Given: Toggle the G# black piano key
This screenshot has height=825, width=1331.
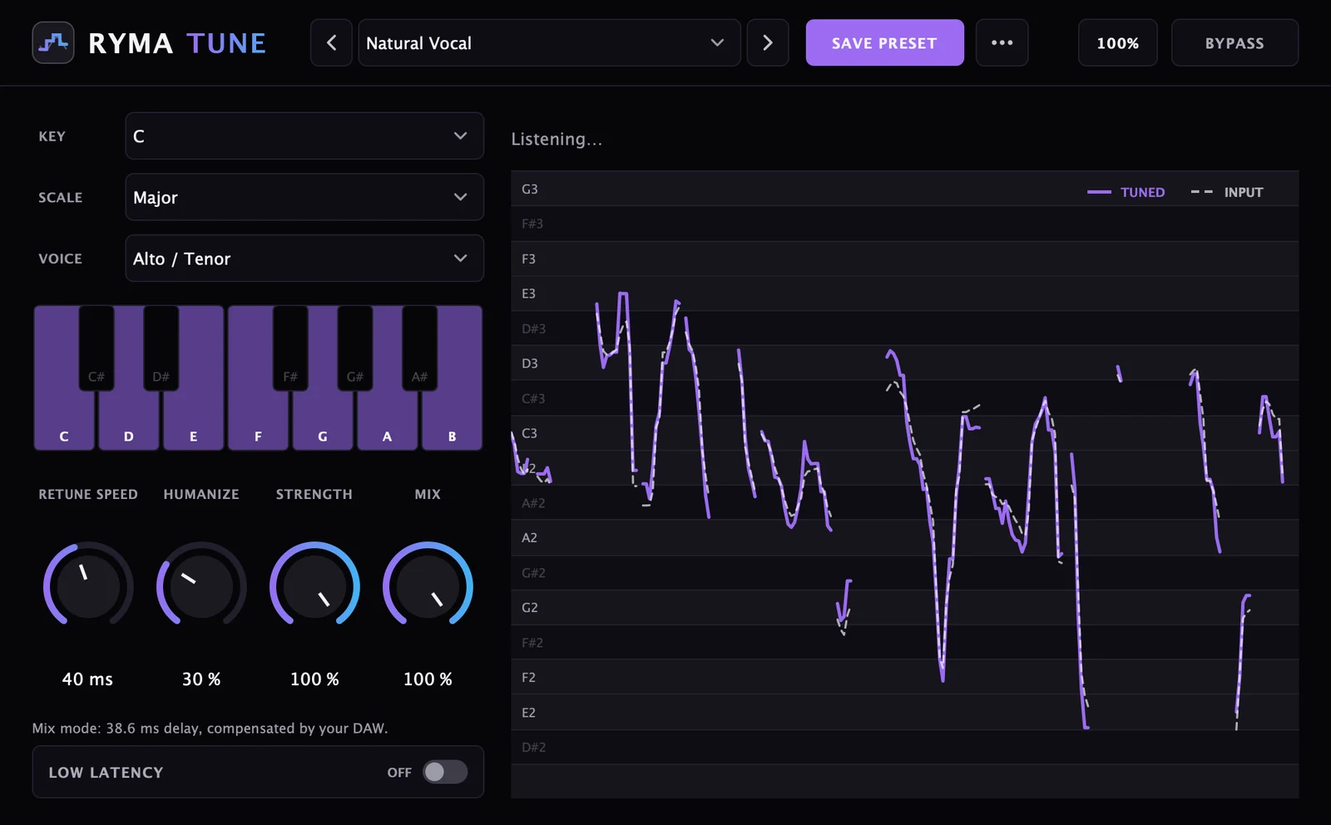Looking at the screenshot, I should pos(355,349).
